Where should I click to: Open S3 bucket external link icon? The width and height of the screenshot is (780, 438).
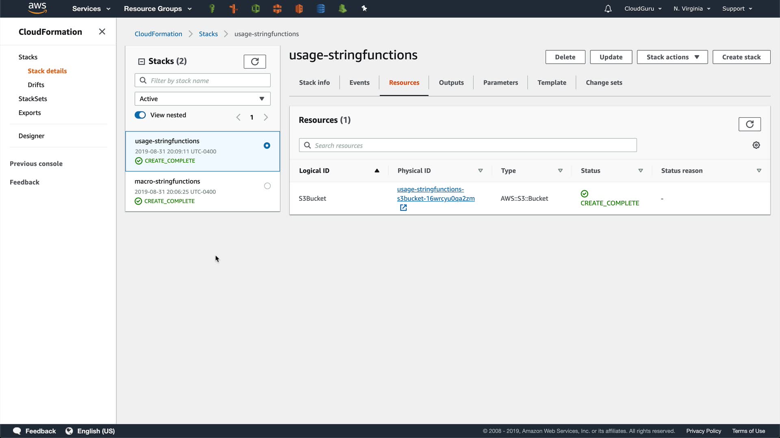coord(403,208)
